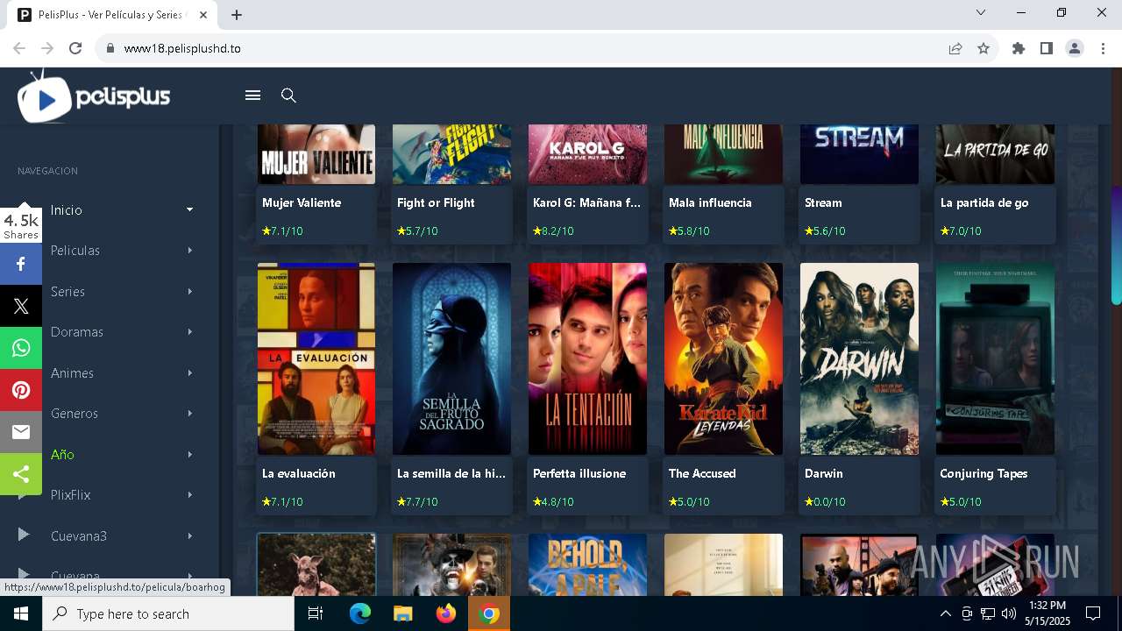1122x631 pixels.
Task: Open Chrome three-dot menu
Action: pyautogui.click(x=1102, y=48)
